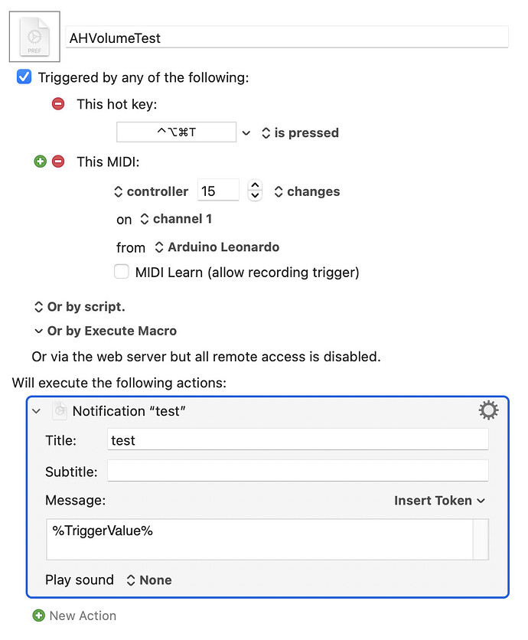
Task: Open the hot key options dropdown arrow
Action: tap(246, 133)
